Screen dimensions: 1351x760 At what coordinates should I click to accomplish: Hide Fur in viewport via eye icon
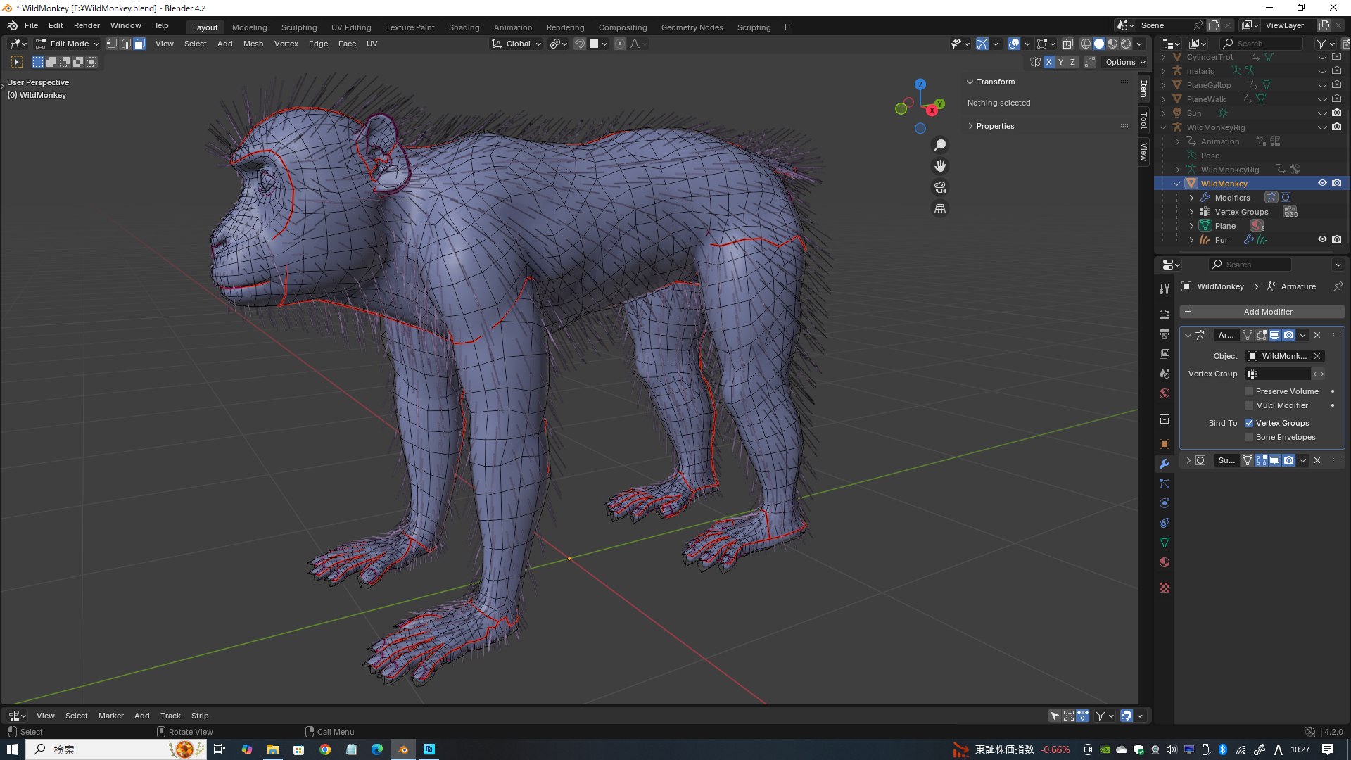coord(1322,239)
